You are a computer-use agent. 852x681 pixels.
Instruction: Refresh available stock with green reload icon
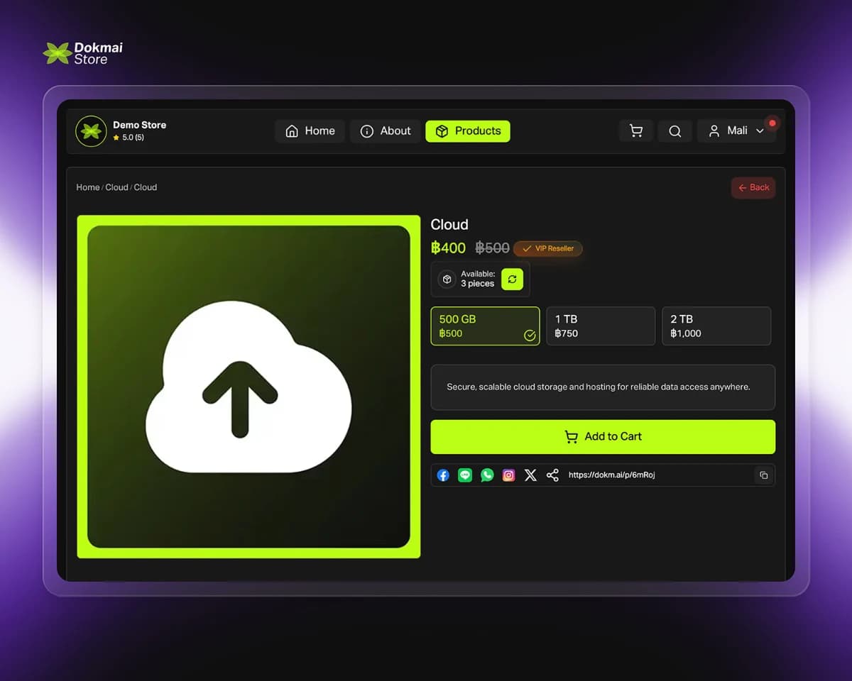coord(512,279)
